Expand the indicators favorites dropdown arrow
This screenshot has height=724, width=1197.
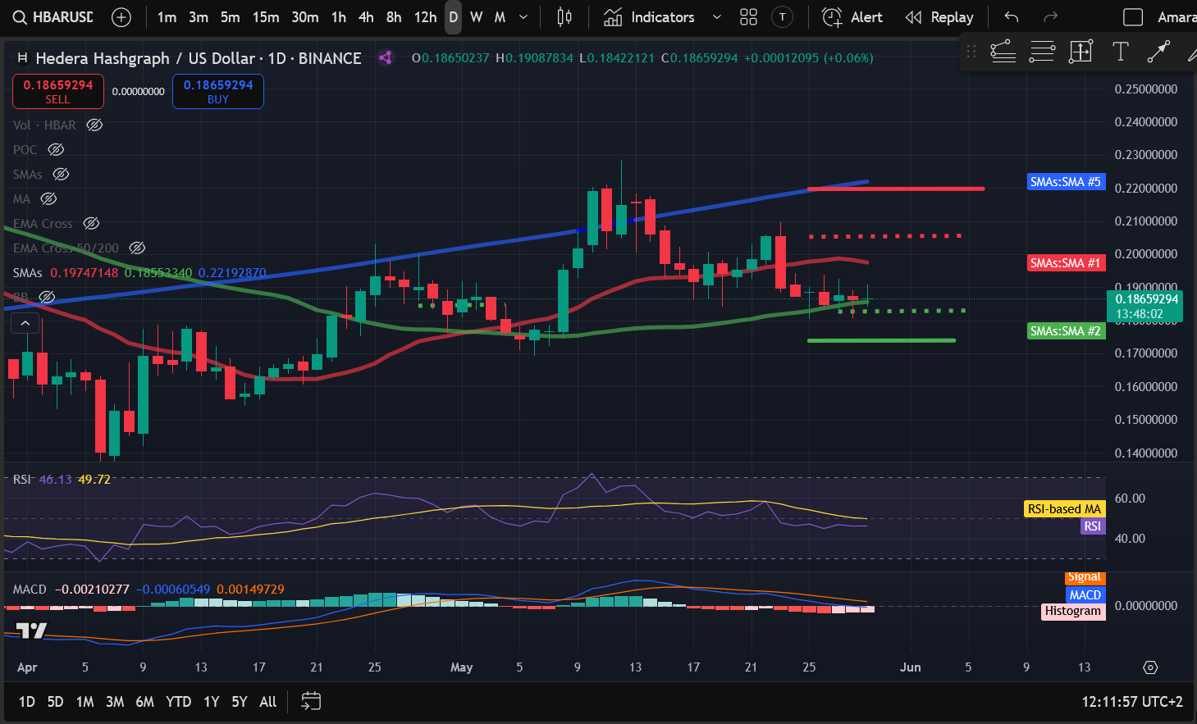(x=716, y=17)
